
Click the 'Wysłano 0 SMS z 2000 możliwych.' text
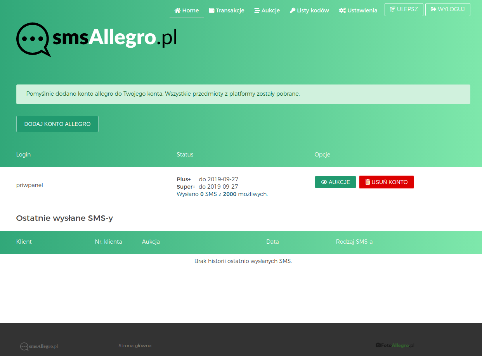click(222, 194)
